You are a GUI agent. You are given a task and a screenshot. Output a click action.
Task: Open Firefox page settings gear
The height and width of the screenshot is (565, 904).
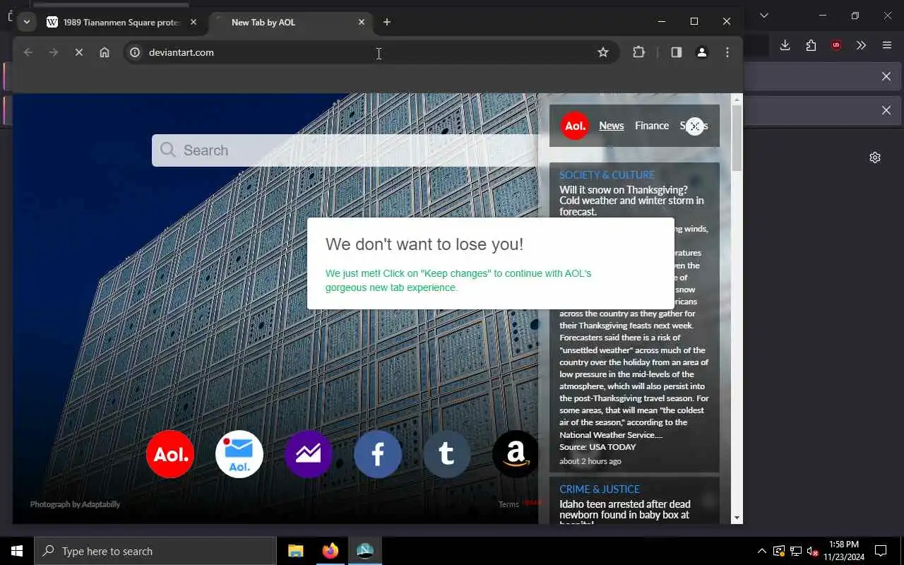pos(875,157)
